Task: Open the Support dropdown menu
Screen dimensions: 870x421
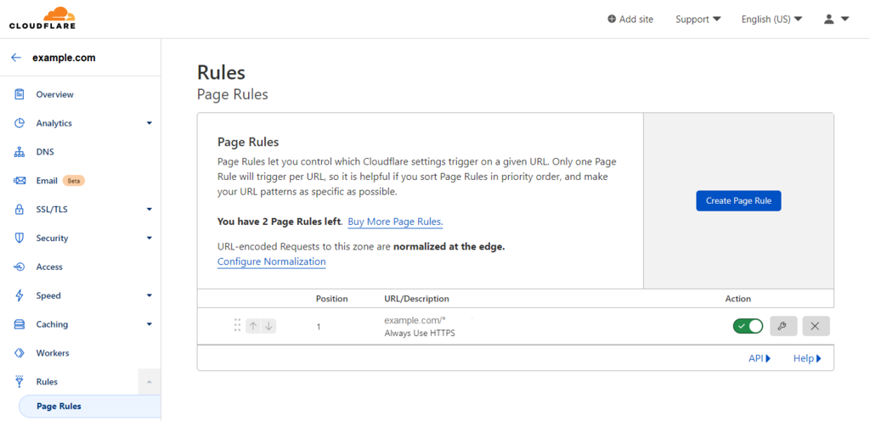Action: [698, 19]
